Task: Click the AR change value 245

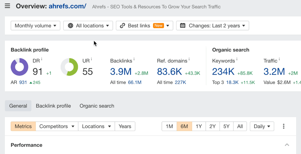Action: pyautogui.click(x=36, y=82)
